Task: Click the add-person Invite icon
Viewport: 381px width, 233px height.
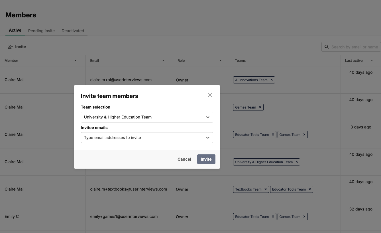Action: point(11,47)
